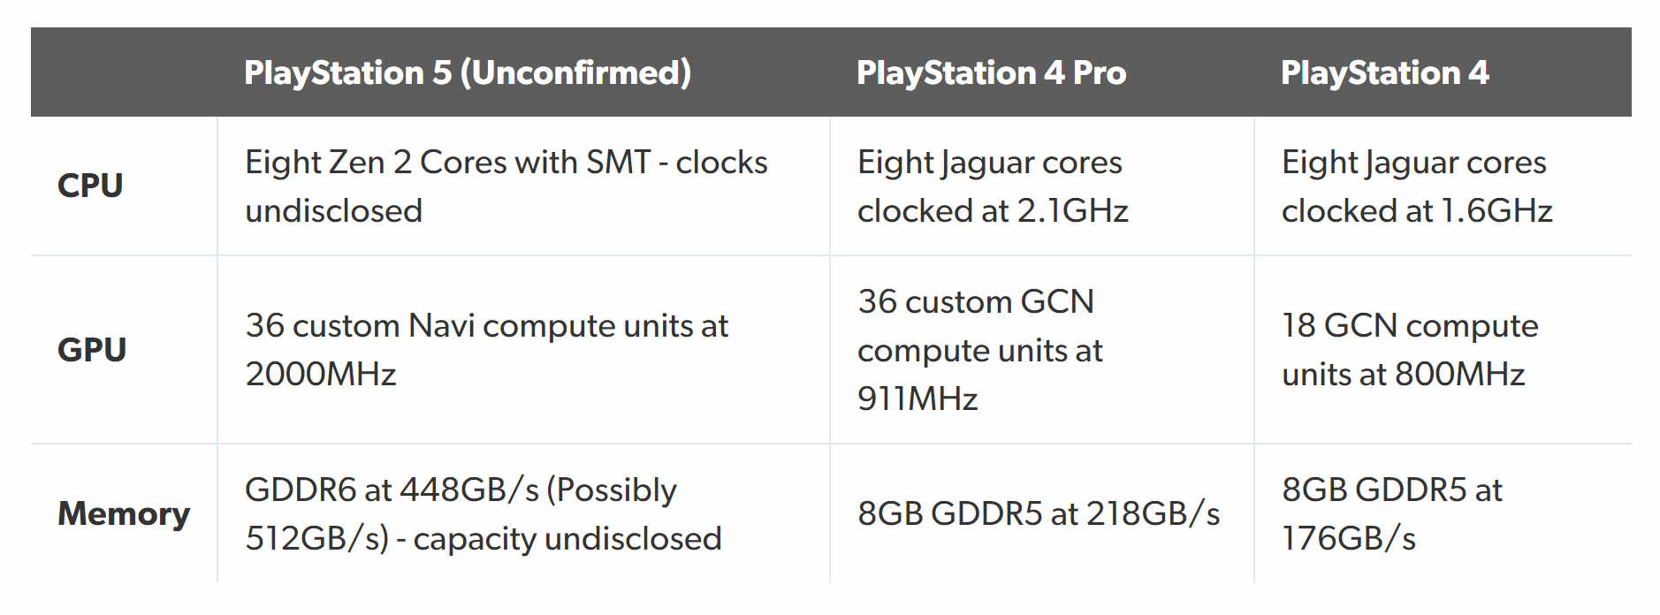1660x615 pixels.
Task: Select the Memory row label
Action: [x=124, y=513]
